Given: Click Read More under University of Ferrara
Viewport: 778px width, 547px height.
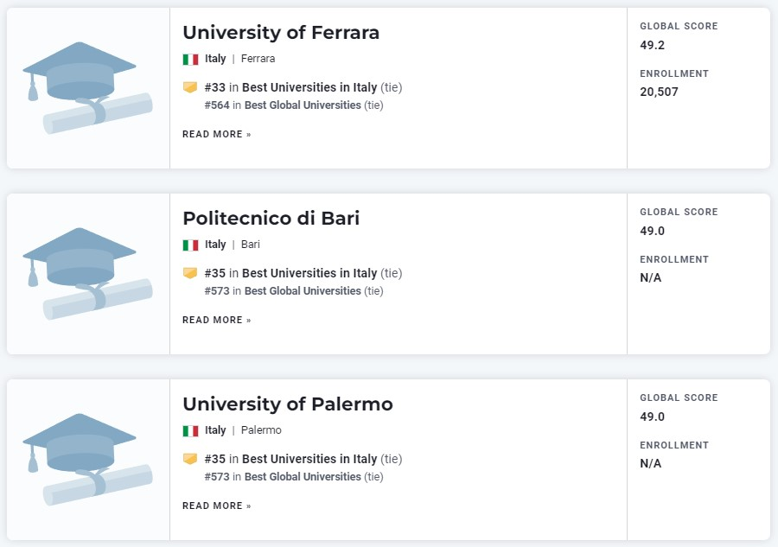Looking at the screenshot, I should [217, 135].
